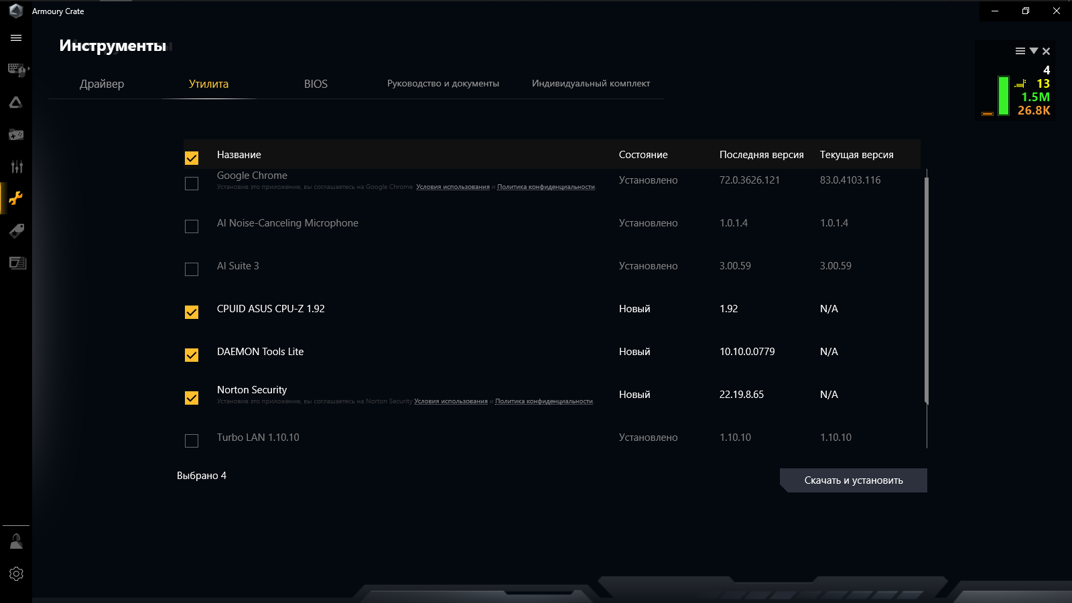Check the Turbo LAN 1.10.10 checkbox
1072x603 pixels.
(192, 441)
